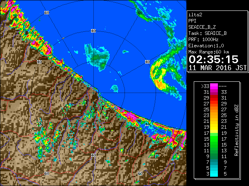Screen dimensions: 249x186
Task: Select the '11 MAR 2016 JST' date
Action: [x=218, y=68]
